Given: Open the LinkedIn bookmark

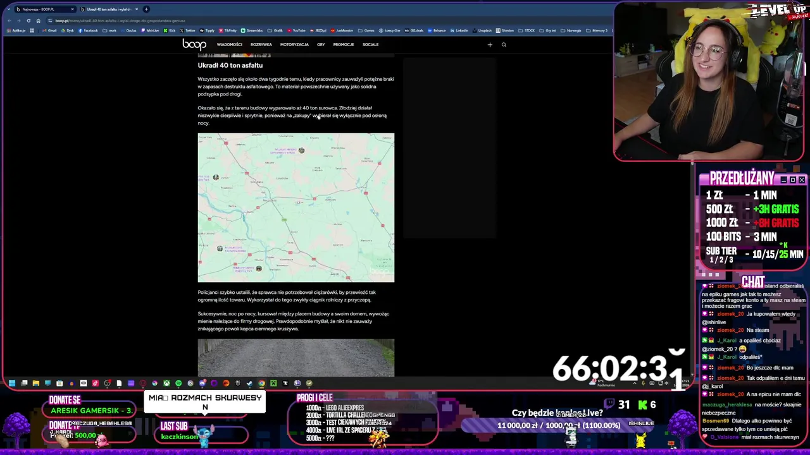Looking at the screenshot, I should (x=459, y=30).
